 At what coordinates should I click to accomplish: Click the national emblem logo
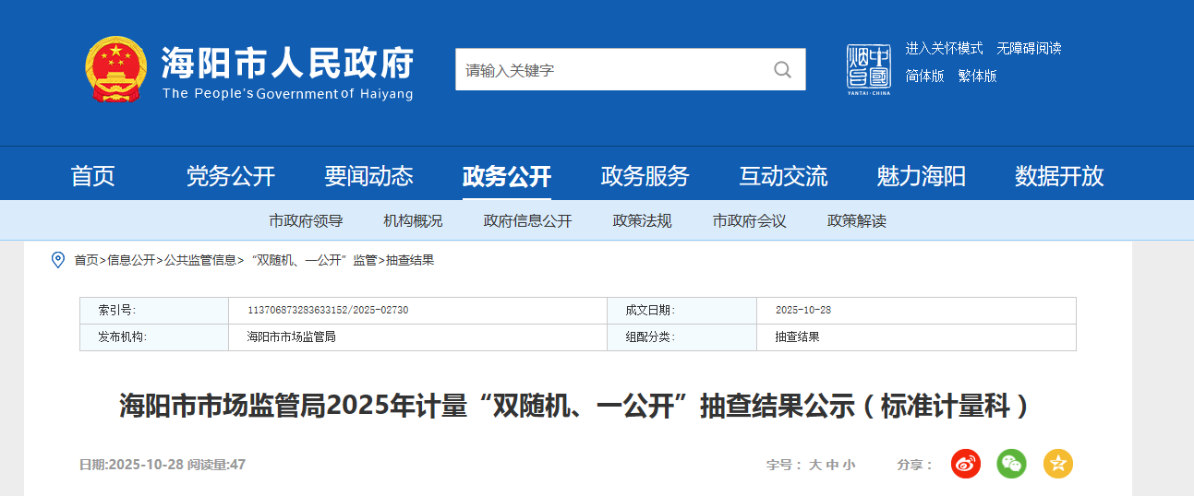pyautogui.click(x=116, y=69)
